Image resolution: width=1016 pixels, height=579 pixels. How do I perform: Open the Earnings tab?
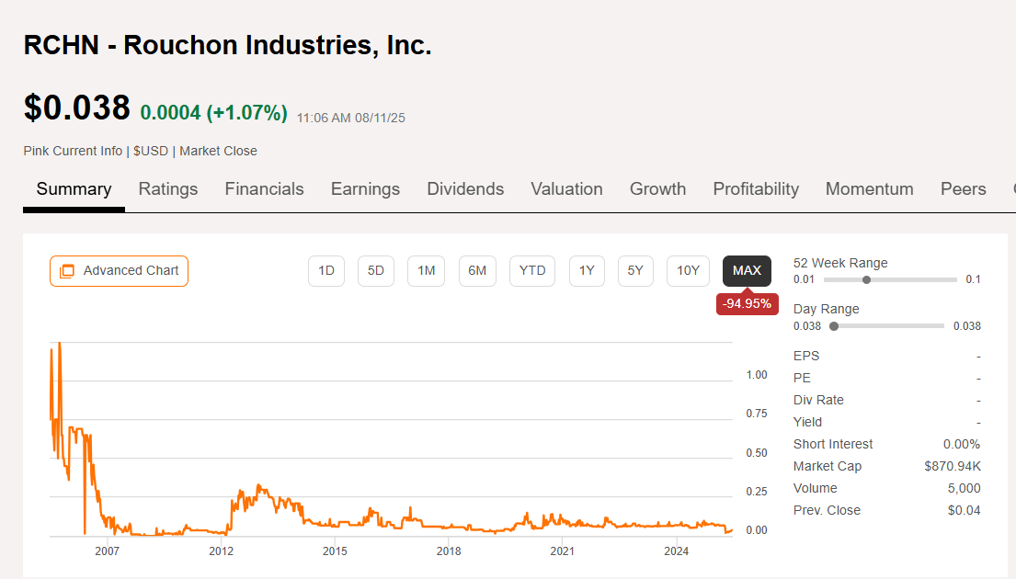(365, 189)
